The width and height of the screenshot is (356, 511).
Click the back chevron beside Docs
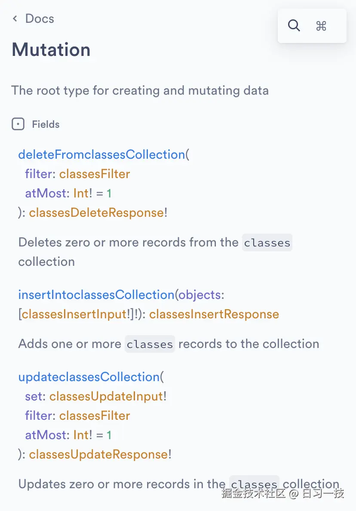[15, 18]
